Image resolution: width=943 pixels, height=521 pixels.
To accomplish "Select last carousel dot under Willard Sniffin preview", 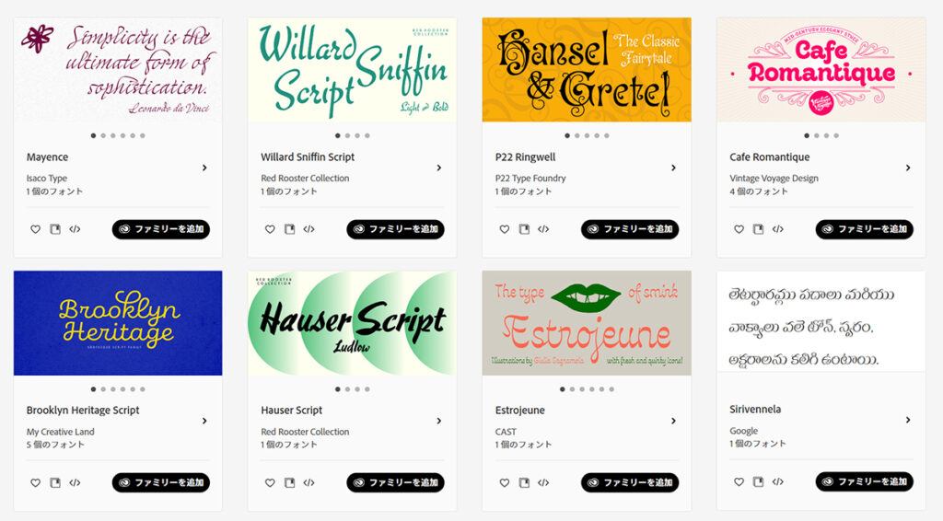I will click(x=367, y=136).
